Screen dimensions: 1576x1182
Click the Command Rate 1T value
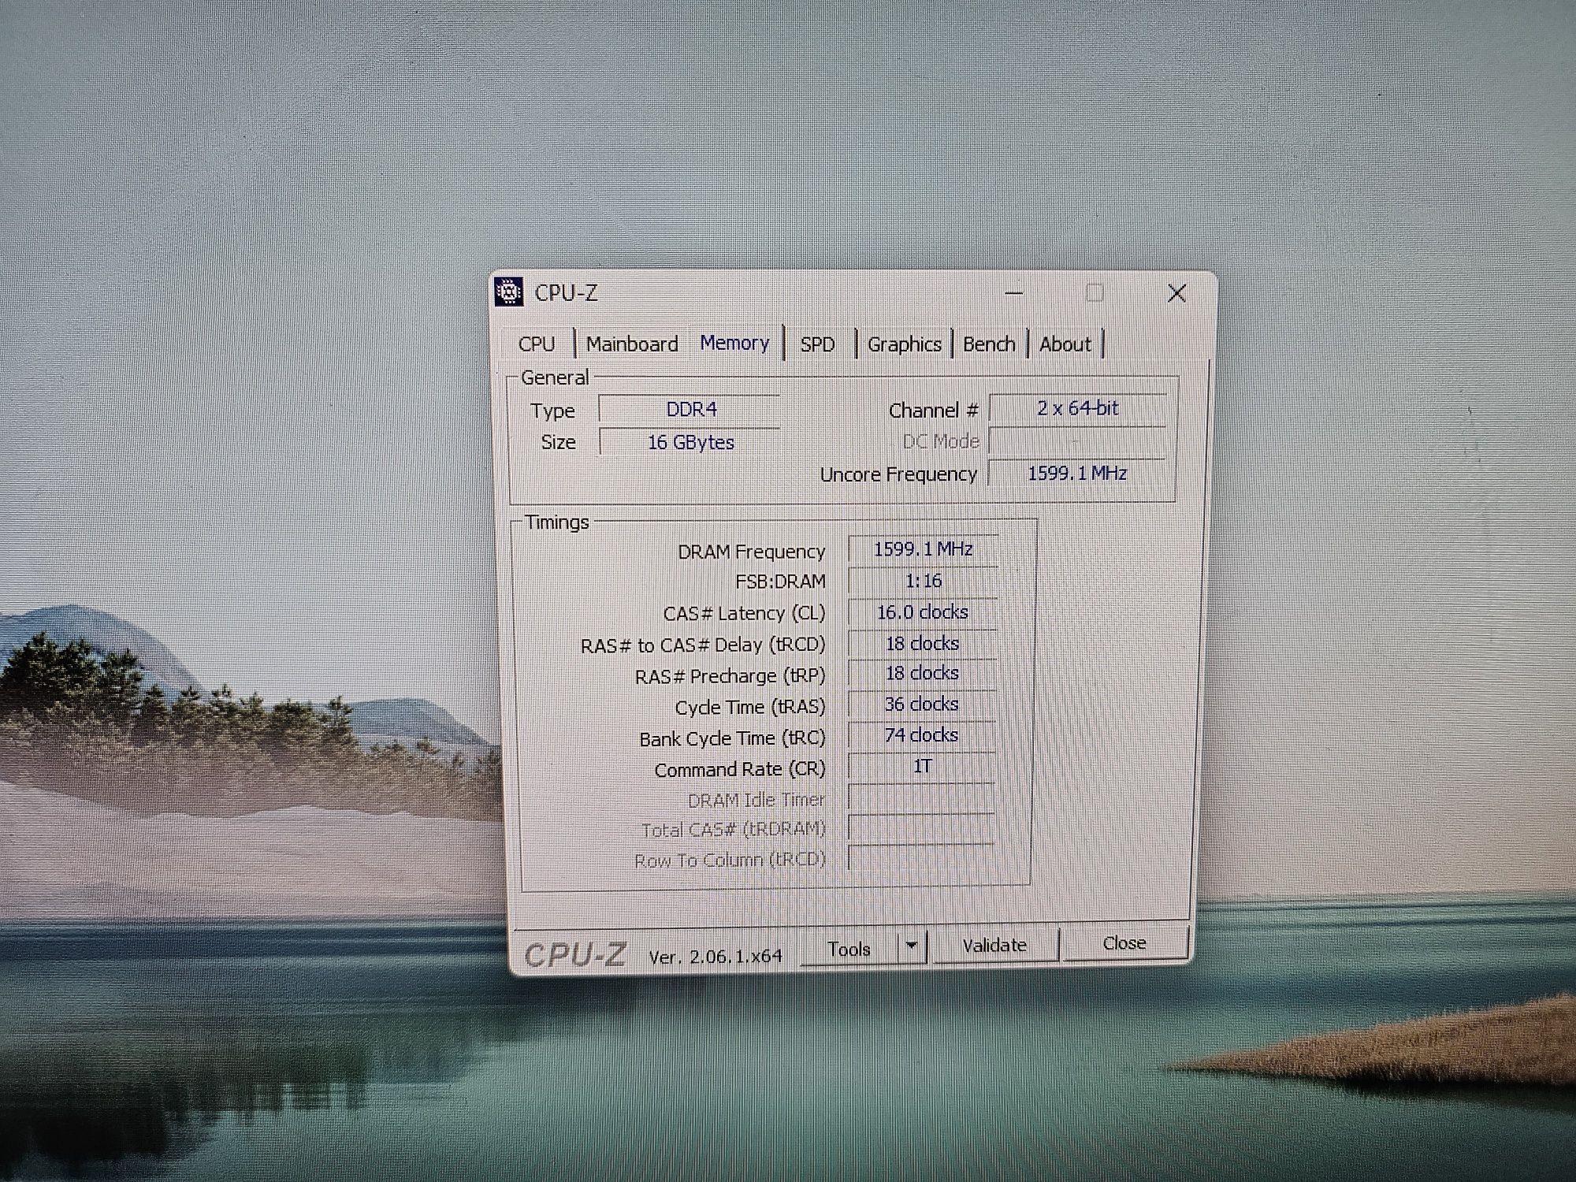coord(921,766)
